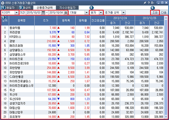
Task: Click the 2,192,741 balance under 2013/12/24
Action: (128, 32)
